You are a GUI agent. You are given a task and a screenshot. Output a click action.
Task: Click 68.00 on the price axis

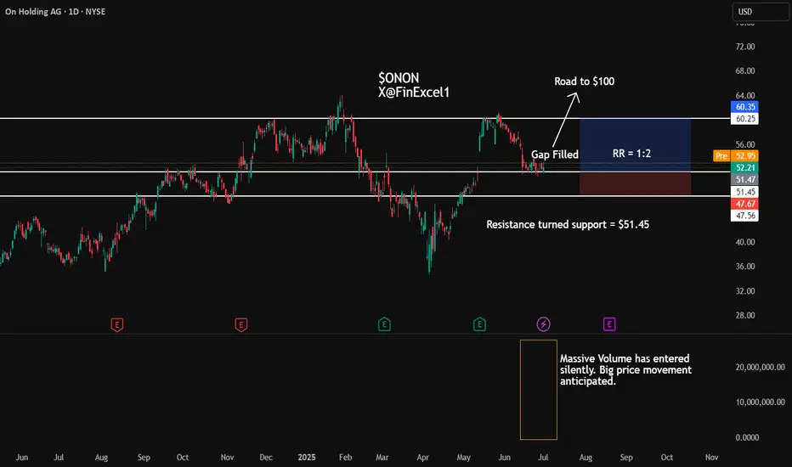click(x=745, y=70)
